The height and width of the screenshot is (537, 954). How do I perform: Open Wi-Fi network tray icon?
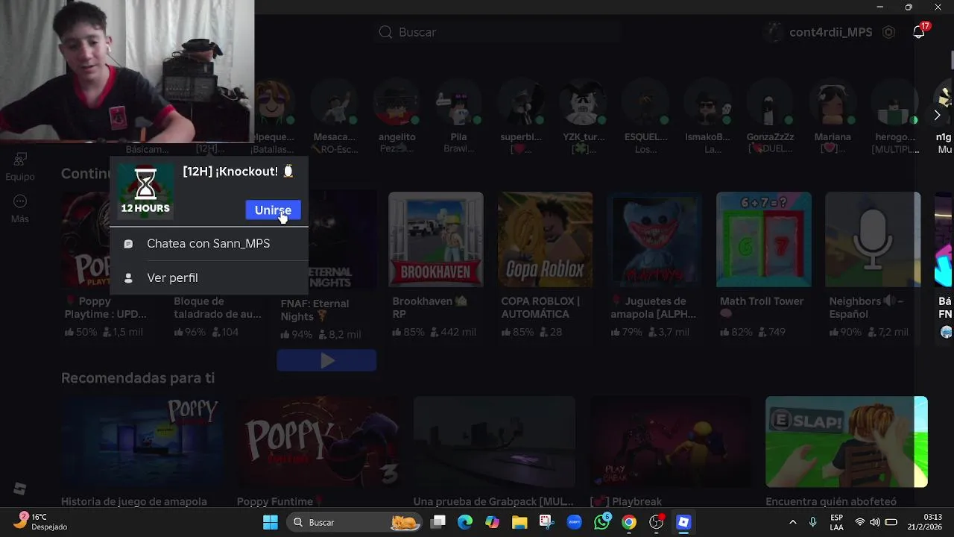tap(860, 522)
